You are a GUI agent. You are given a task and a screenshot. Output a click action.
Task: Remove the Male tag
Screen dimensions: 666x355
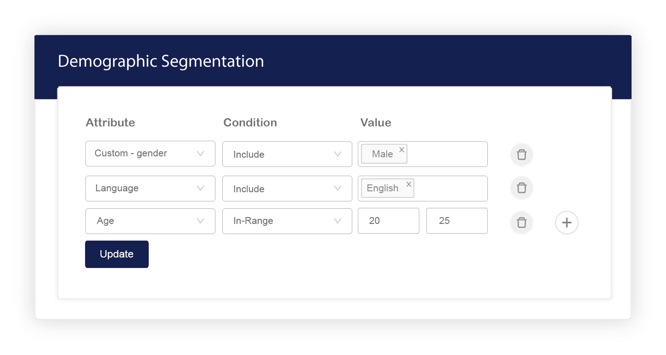402,149
